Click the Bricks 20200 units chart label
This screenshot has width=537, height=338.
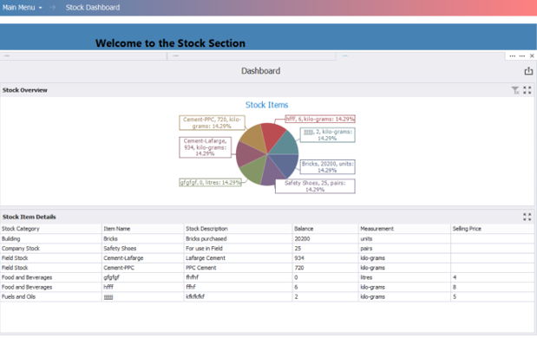click(x=327, y=167)
